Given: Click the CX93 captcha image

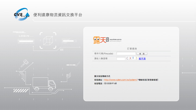Looking at the screenshot, I should click(132, 58).
